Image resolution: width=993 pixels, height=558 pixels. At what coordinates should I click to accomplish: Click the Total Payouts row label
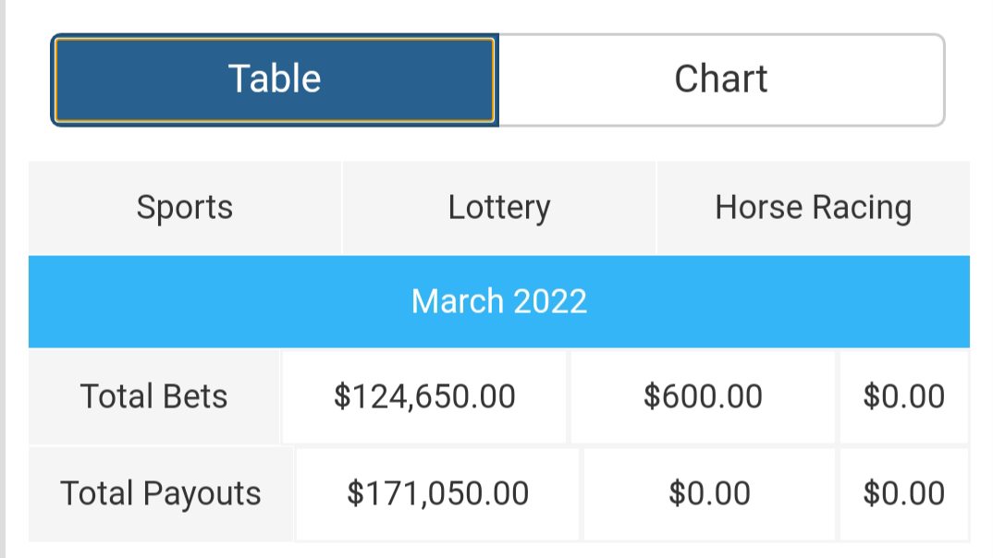pyautogui.click(x=161, y=493)
